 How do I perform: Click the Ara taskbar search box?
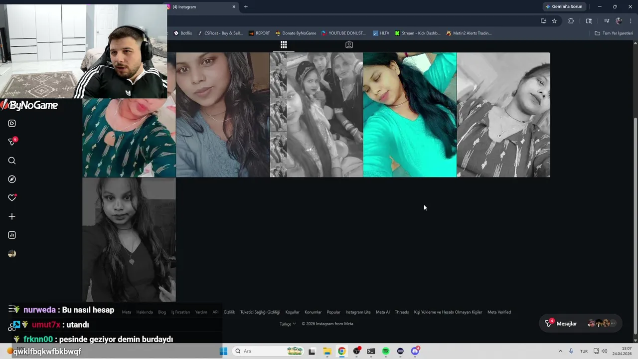pos(268,351)
